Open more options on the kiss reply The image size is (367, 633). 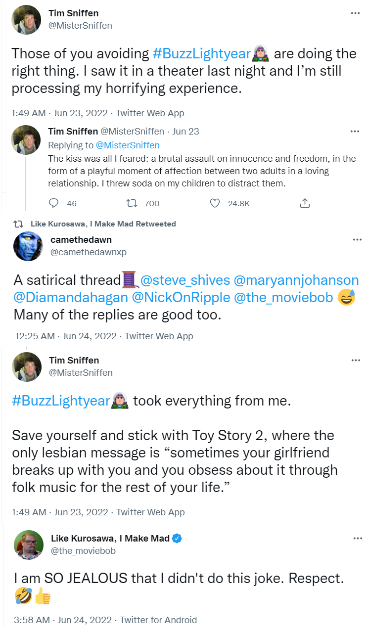355,132
